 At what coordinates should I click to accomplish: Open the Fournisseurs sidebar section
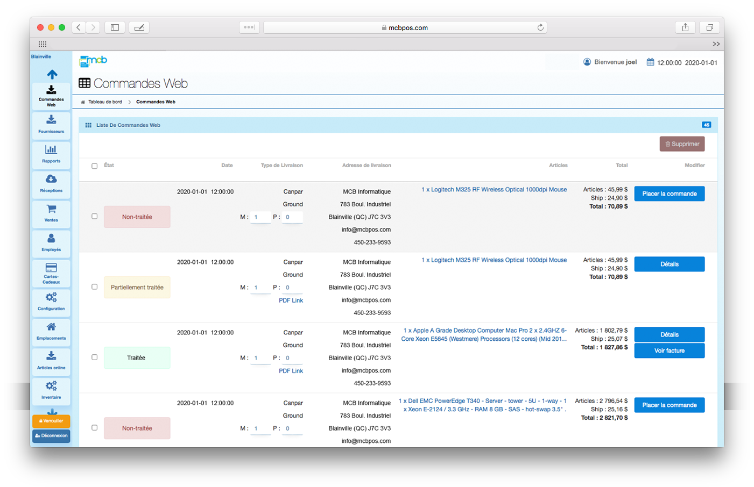tap(51, 125)
